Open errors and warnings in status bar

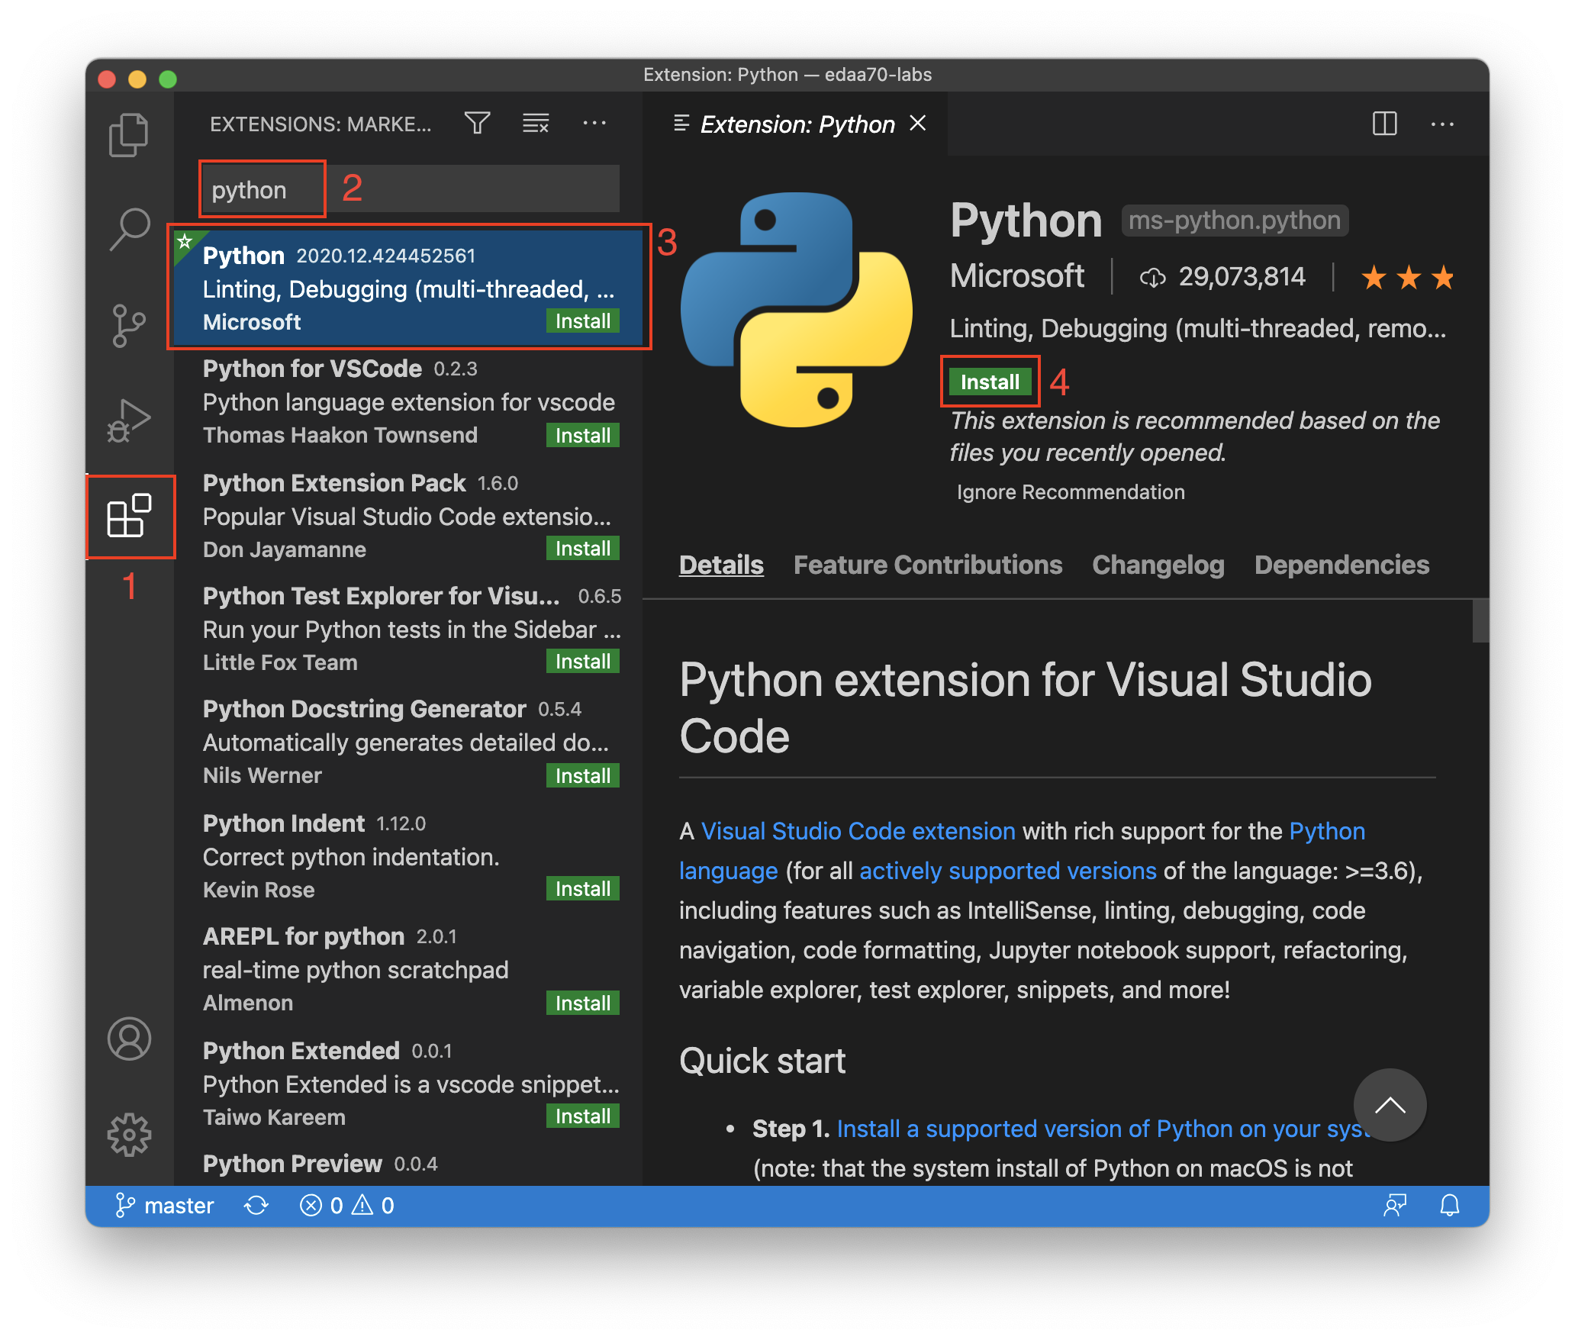(x=347, y=1206)
